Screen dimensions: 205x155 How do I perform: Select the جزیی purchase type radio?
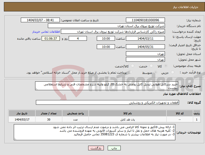(x=172, y=72)
